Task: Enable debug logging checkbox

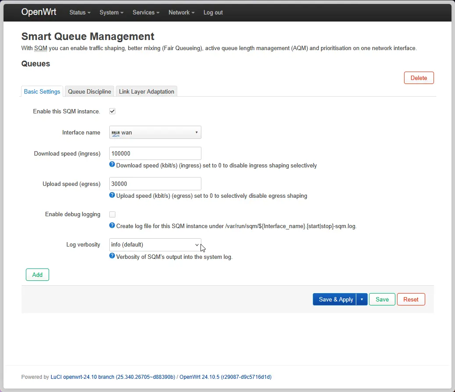Action: (x=112, y=214)
